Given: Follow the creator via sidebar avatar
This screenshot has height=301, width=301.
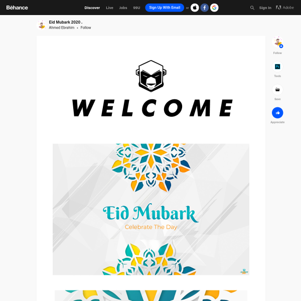Looking at the screenshot, I should [277, 42].
